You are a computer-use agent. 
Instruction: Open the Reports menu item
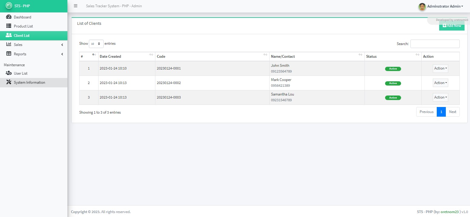pos(34,54)
